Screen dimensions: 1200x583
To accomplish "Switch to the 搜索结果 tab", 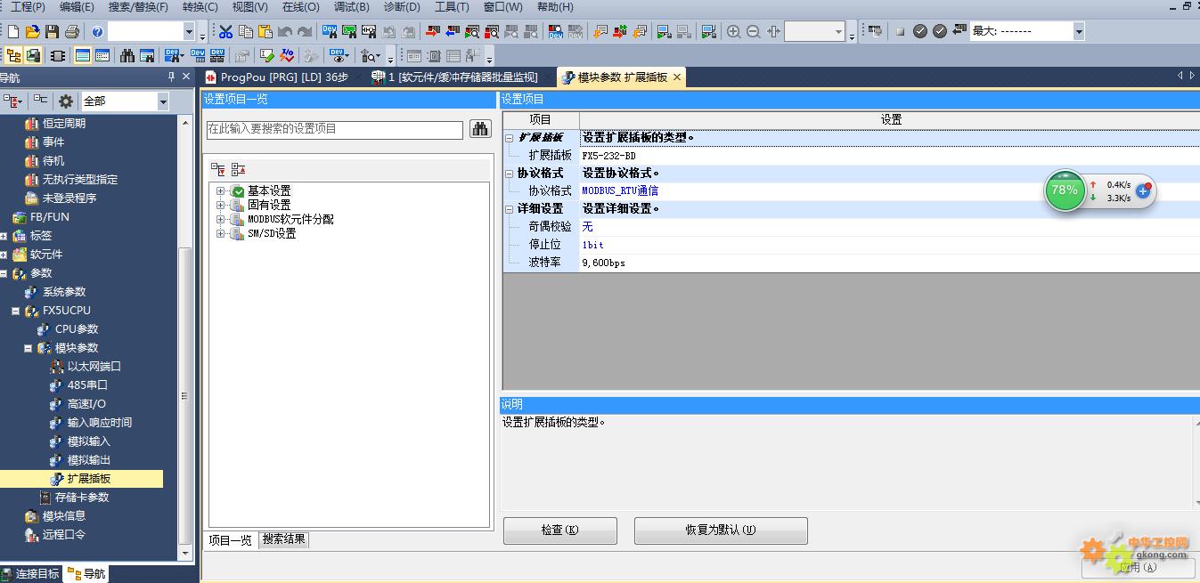I will click(x=283, y=539).
